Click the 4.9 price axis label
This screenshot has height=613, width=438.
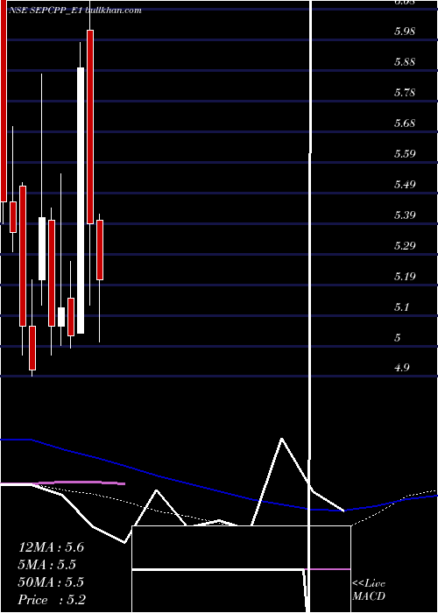[x=401, y=368]
